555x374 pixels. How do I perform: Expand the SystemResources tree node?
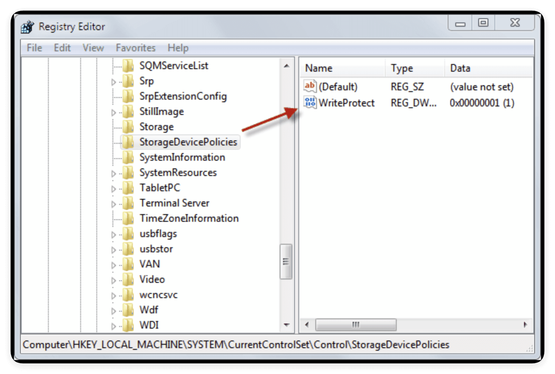(114, 173)
